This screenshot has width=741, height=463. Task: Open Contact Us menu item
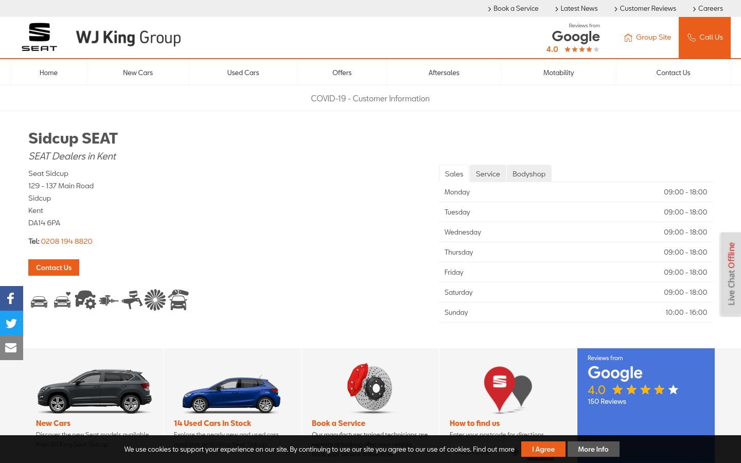[x=673, y=73]
